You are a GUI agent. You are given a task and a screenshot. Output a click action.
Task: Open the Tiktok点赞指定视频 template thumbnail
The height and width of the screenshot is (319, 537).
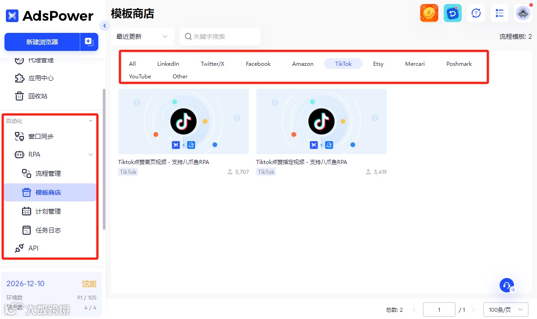pos(321,122)
